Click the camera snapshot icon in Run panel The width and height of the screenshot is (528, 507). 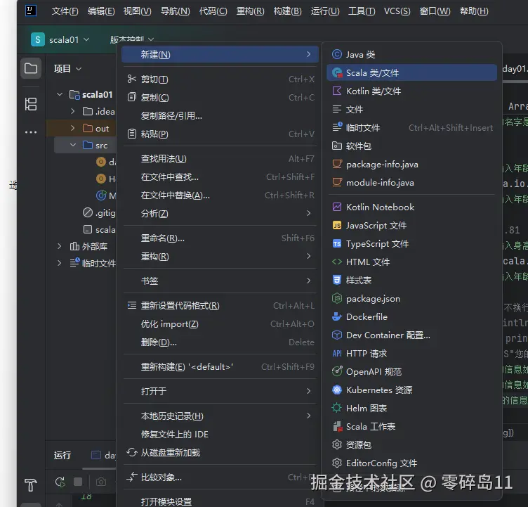click(x=101, y=482)
